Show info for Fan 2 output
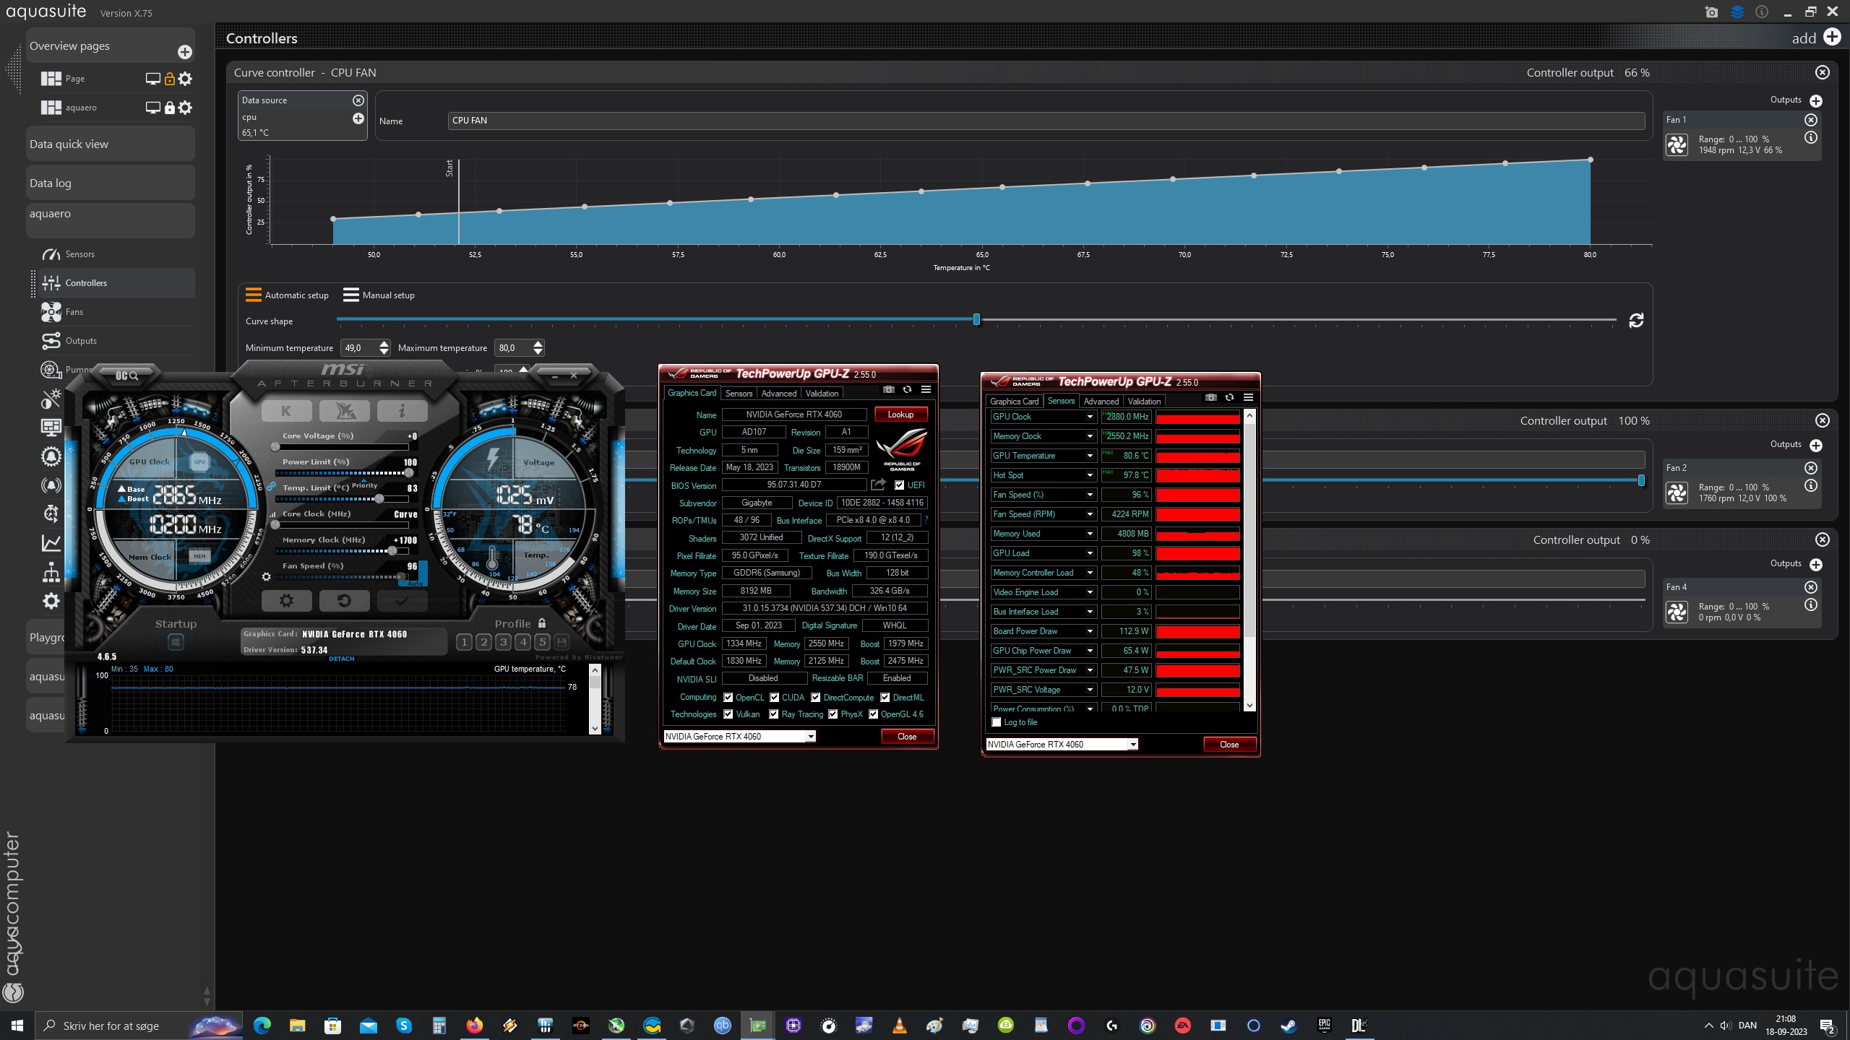This screenshot has height=1040, width=1850. pos(1811,486)
